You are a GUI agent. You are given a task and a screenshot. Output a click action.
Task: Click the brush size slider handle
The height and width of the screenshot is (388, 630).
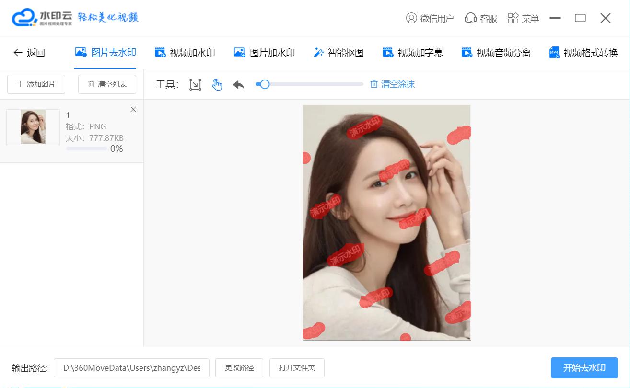tap(264, 84)
